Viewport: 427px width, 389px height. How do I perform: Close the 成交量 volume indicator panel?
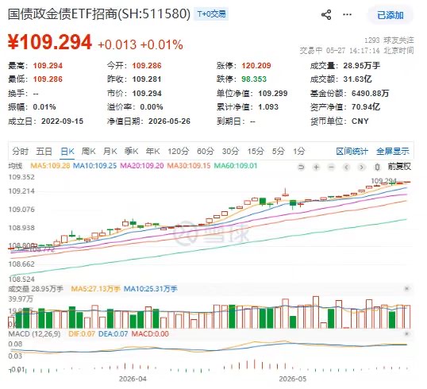[407, 289]
